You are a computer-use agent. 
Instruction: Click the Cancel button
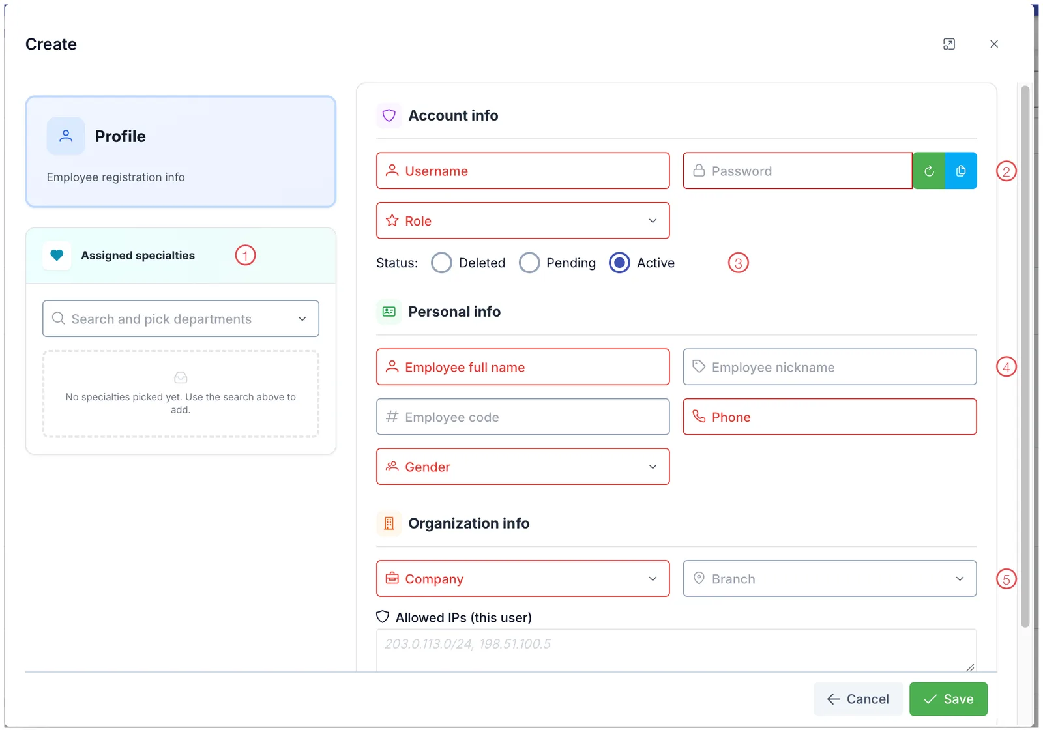858,699
